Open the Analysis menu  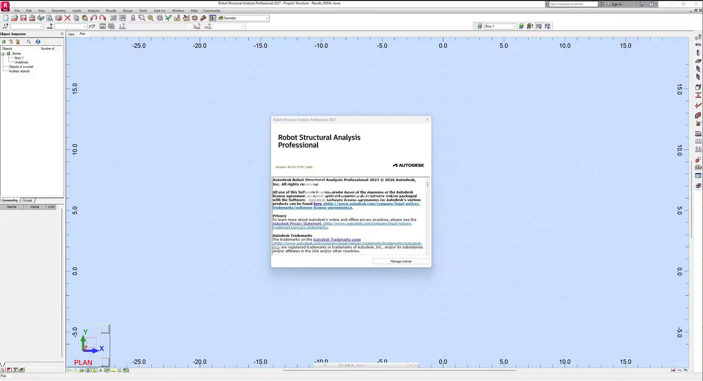(x=93, y=10)
